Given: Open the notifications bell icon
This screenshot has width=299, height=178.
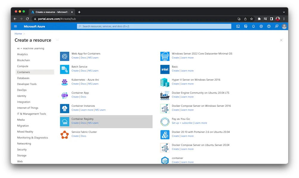Looking at the screenshot, I should tap(253, 26).
